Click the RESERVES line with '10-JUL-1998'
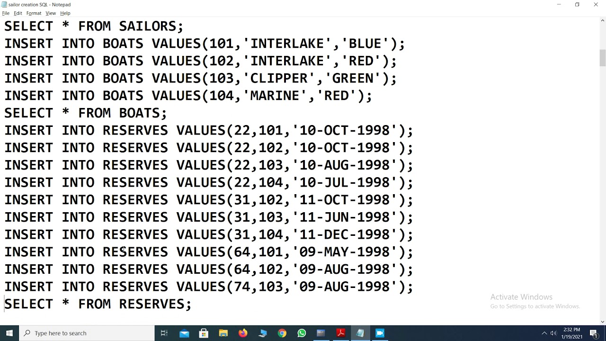The image size is (606, 341). pos(209,182)
